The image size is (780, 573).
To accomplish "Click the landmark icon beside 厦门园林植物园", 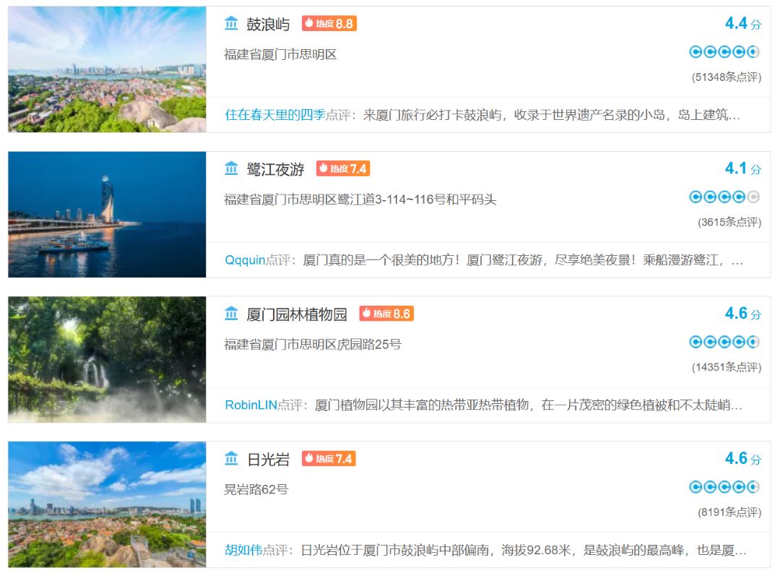I will click(231, 314).
